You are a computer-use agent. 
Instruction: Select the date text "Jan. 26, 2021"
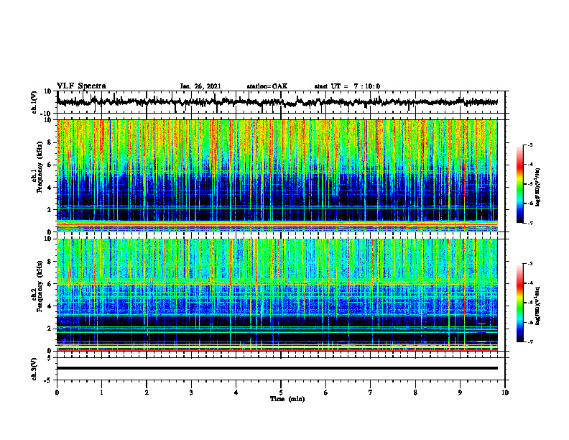[x=200, y=86]
